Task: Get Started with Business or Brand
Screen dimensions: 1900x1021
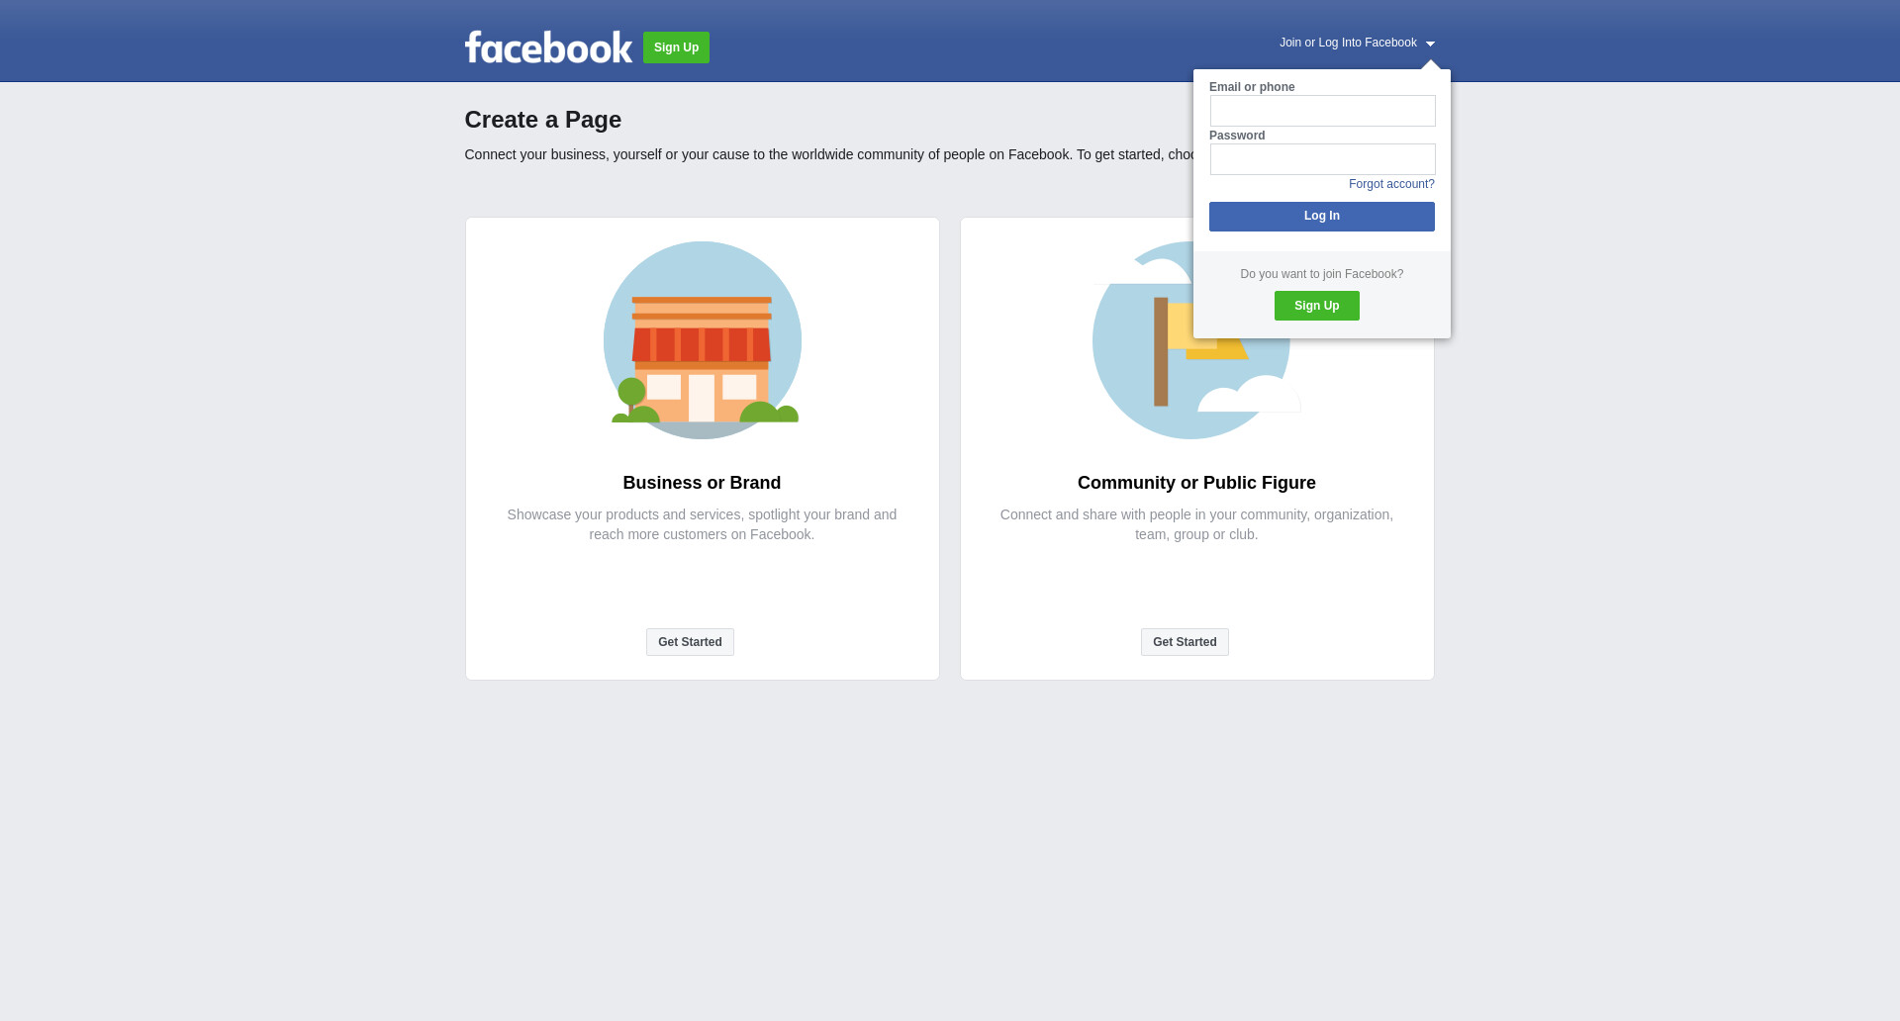Action: tap(690, 642)
